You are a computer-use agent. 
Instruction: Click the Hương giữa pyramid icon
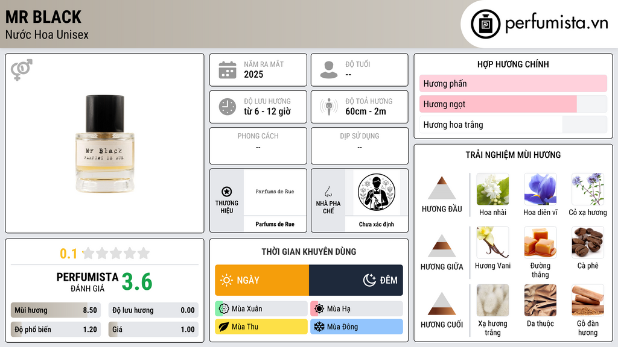442,246
